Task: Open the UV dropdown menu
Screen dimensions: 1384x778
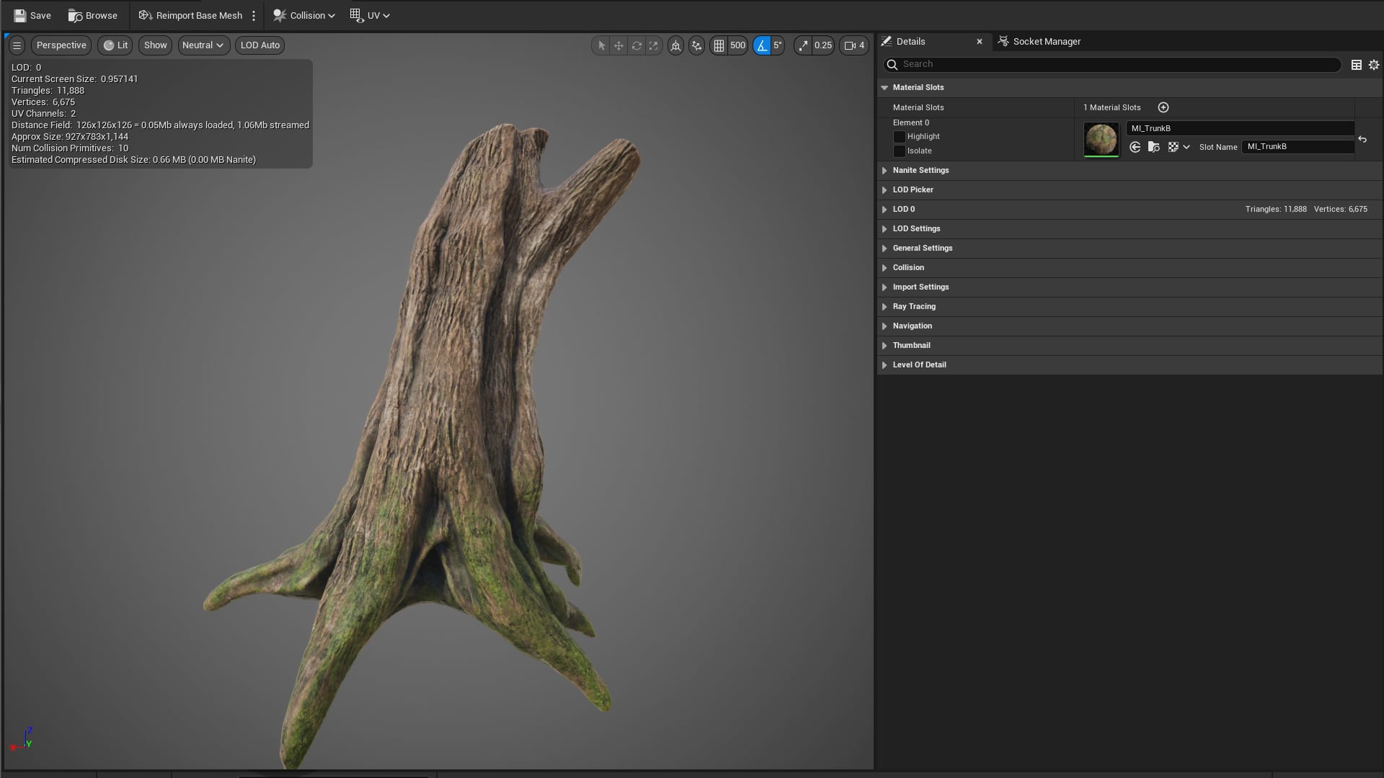Action: coord(370,15)
